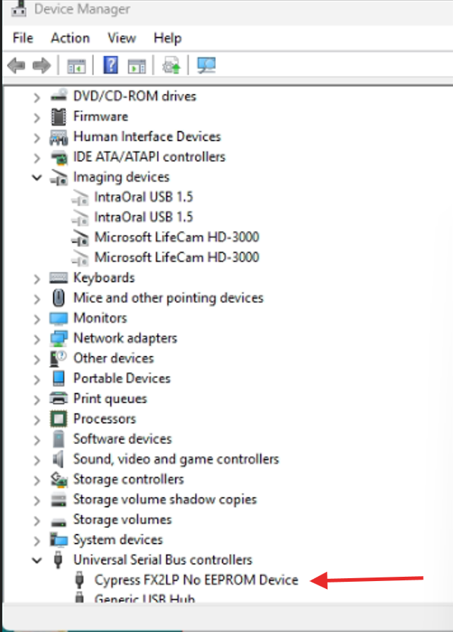This screenshot has width=453, height=632.
Task: Open the Help question mark toolbar icon
Action: point(110,66)
